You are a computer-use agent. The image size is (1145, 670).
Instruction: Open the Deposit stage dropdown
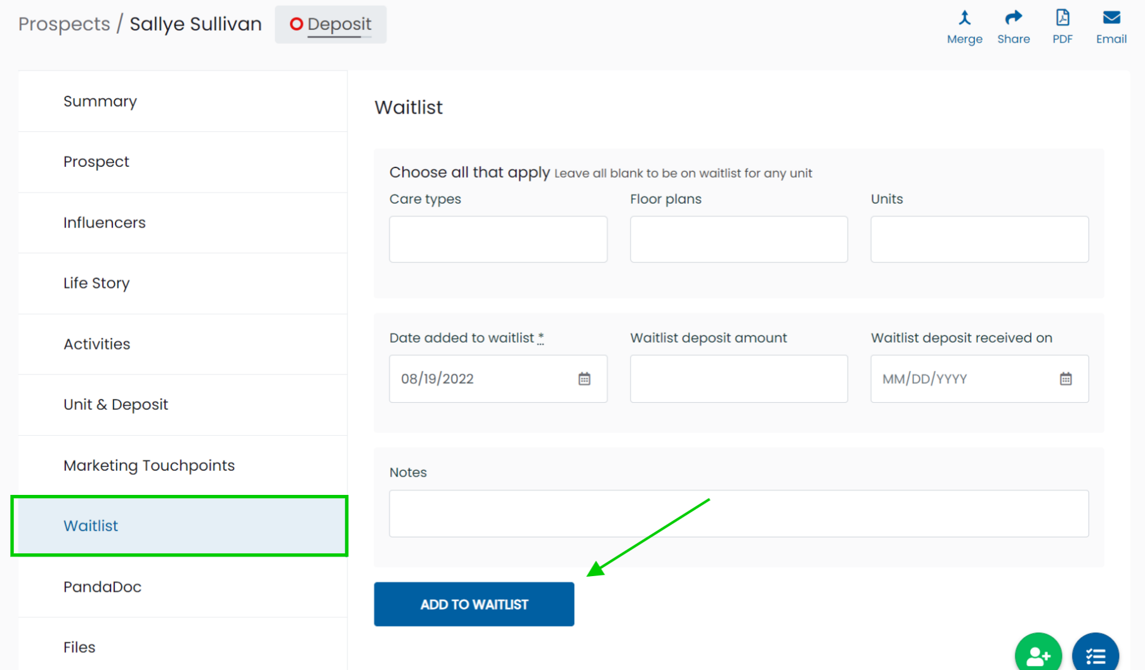pyautogui.click(x=330, y=25)
